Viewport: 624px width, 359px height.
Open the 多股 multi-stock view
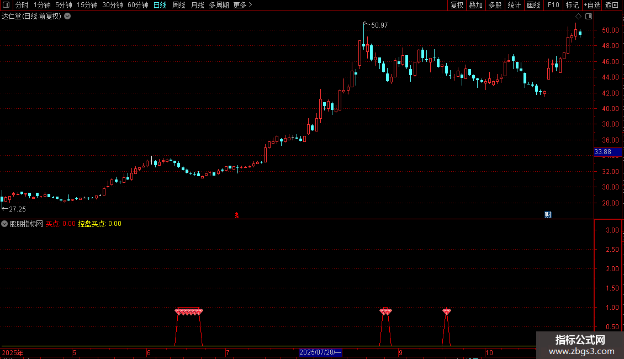(495, 5)
